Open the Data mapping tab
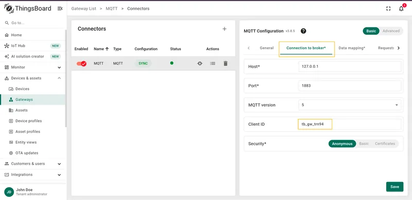412x200 pixels. tap(352, 48)
